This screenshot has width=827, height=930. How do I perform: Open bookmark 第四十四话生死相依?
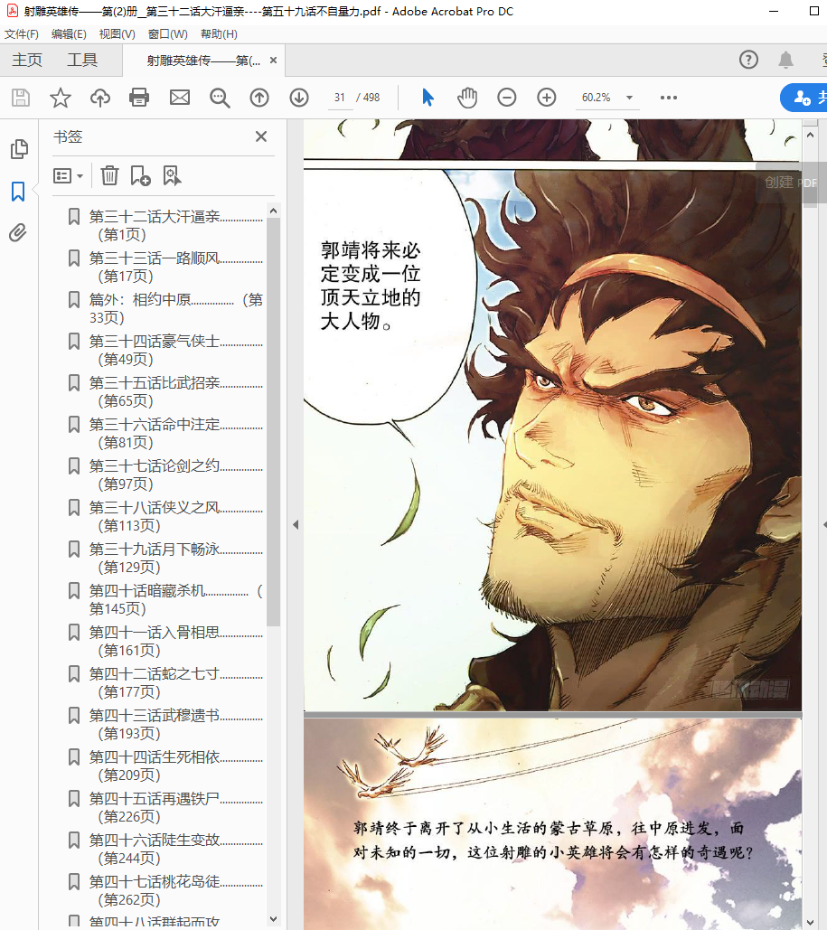175,766
